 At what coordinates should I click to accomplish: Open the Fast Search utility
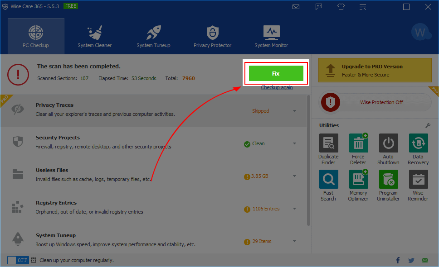pyautogui.click(x=328, y=180)
